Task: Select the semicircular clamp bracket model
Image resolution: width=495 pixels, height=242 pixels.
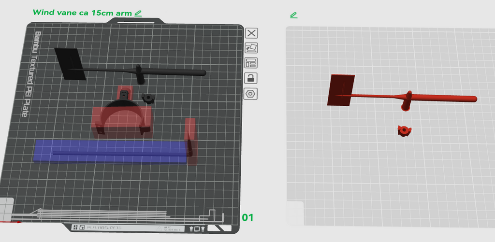Action: [122, 114]
